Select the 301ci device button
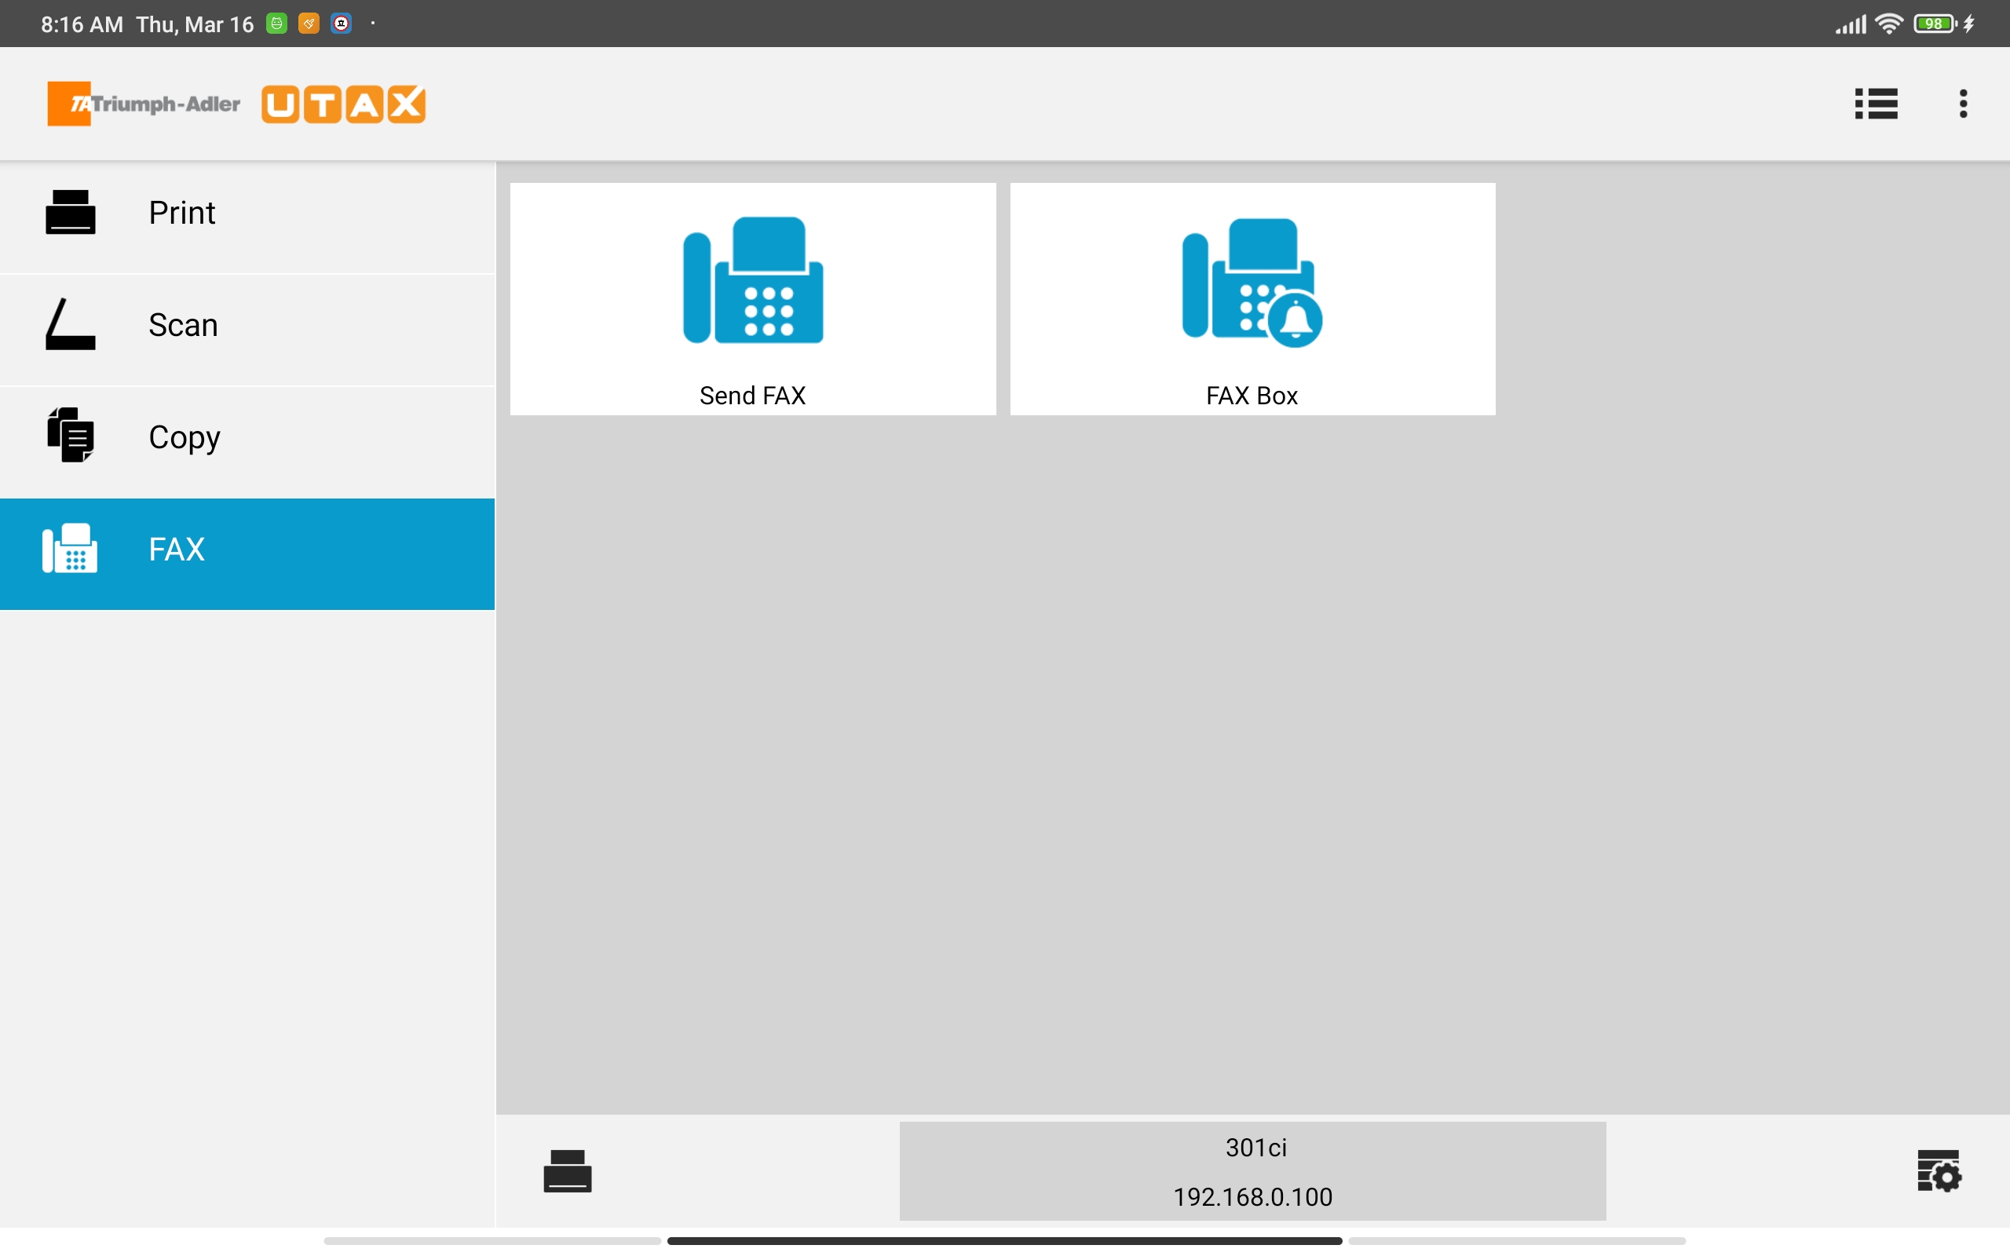Screen dimensions: 2010x1256 point(1252,1170)
